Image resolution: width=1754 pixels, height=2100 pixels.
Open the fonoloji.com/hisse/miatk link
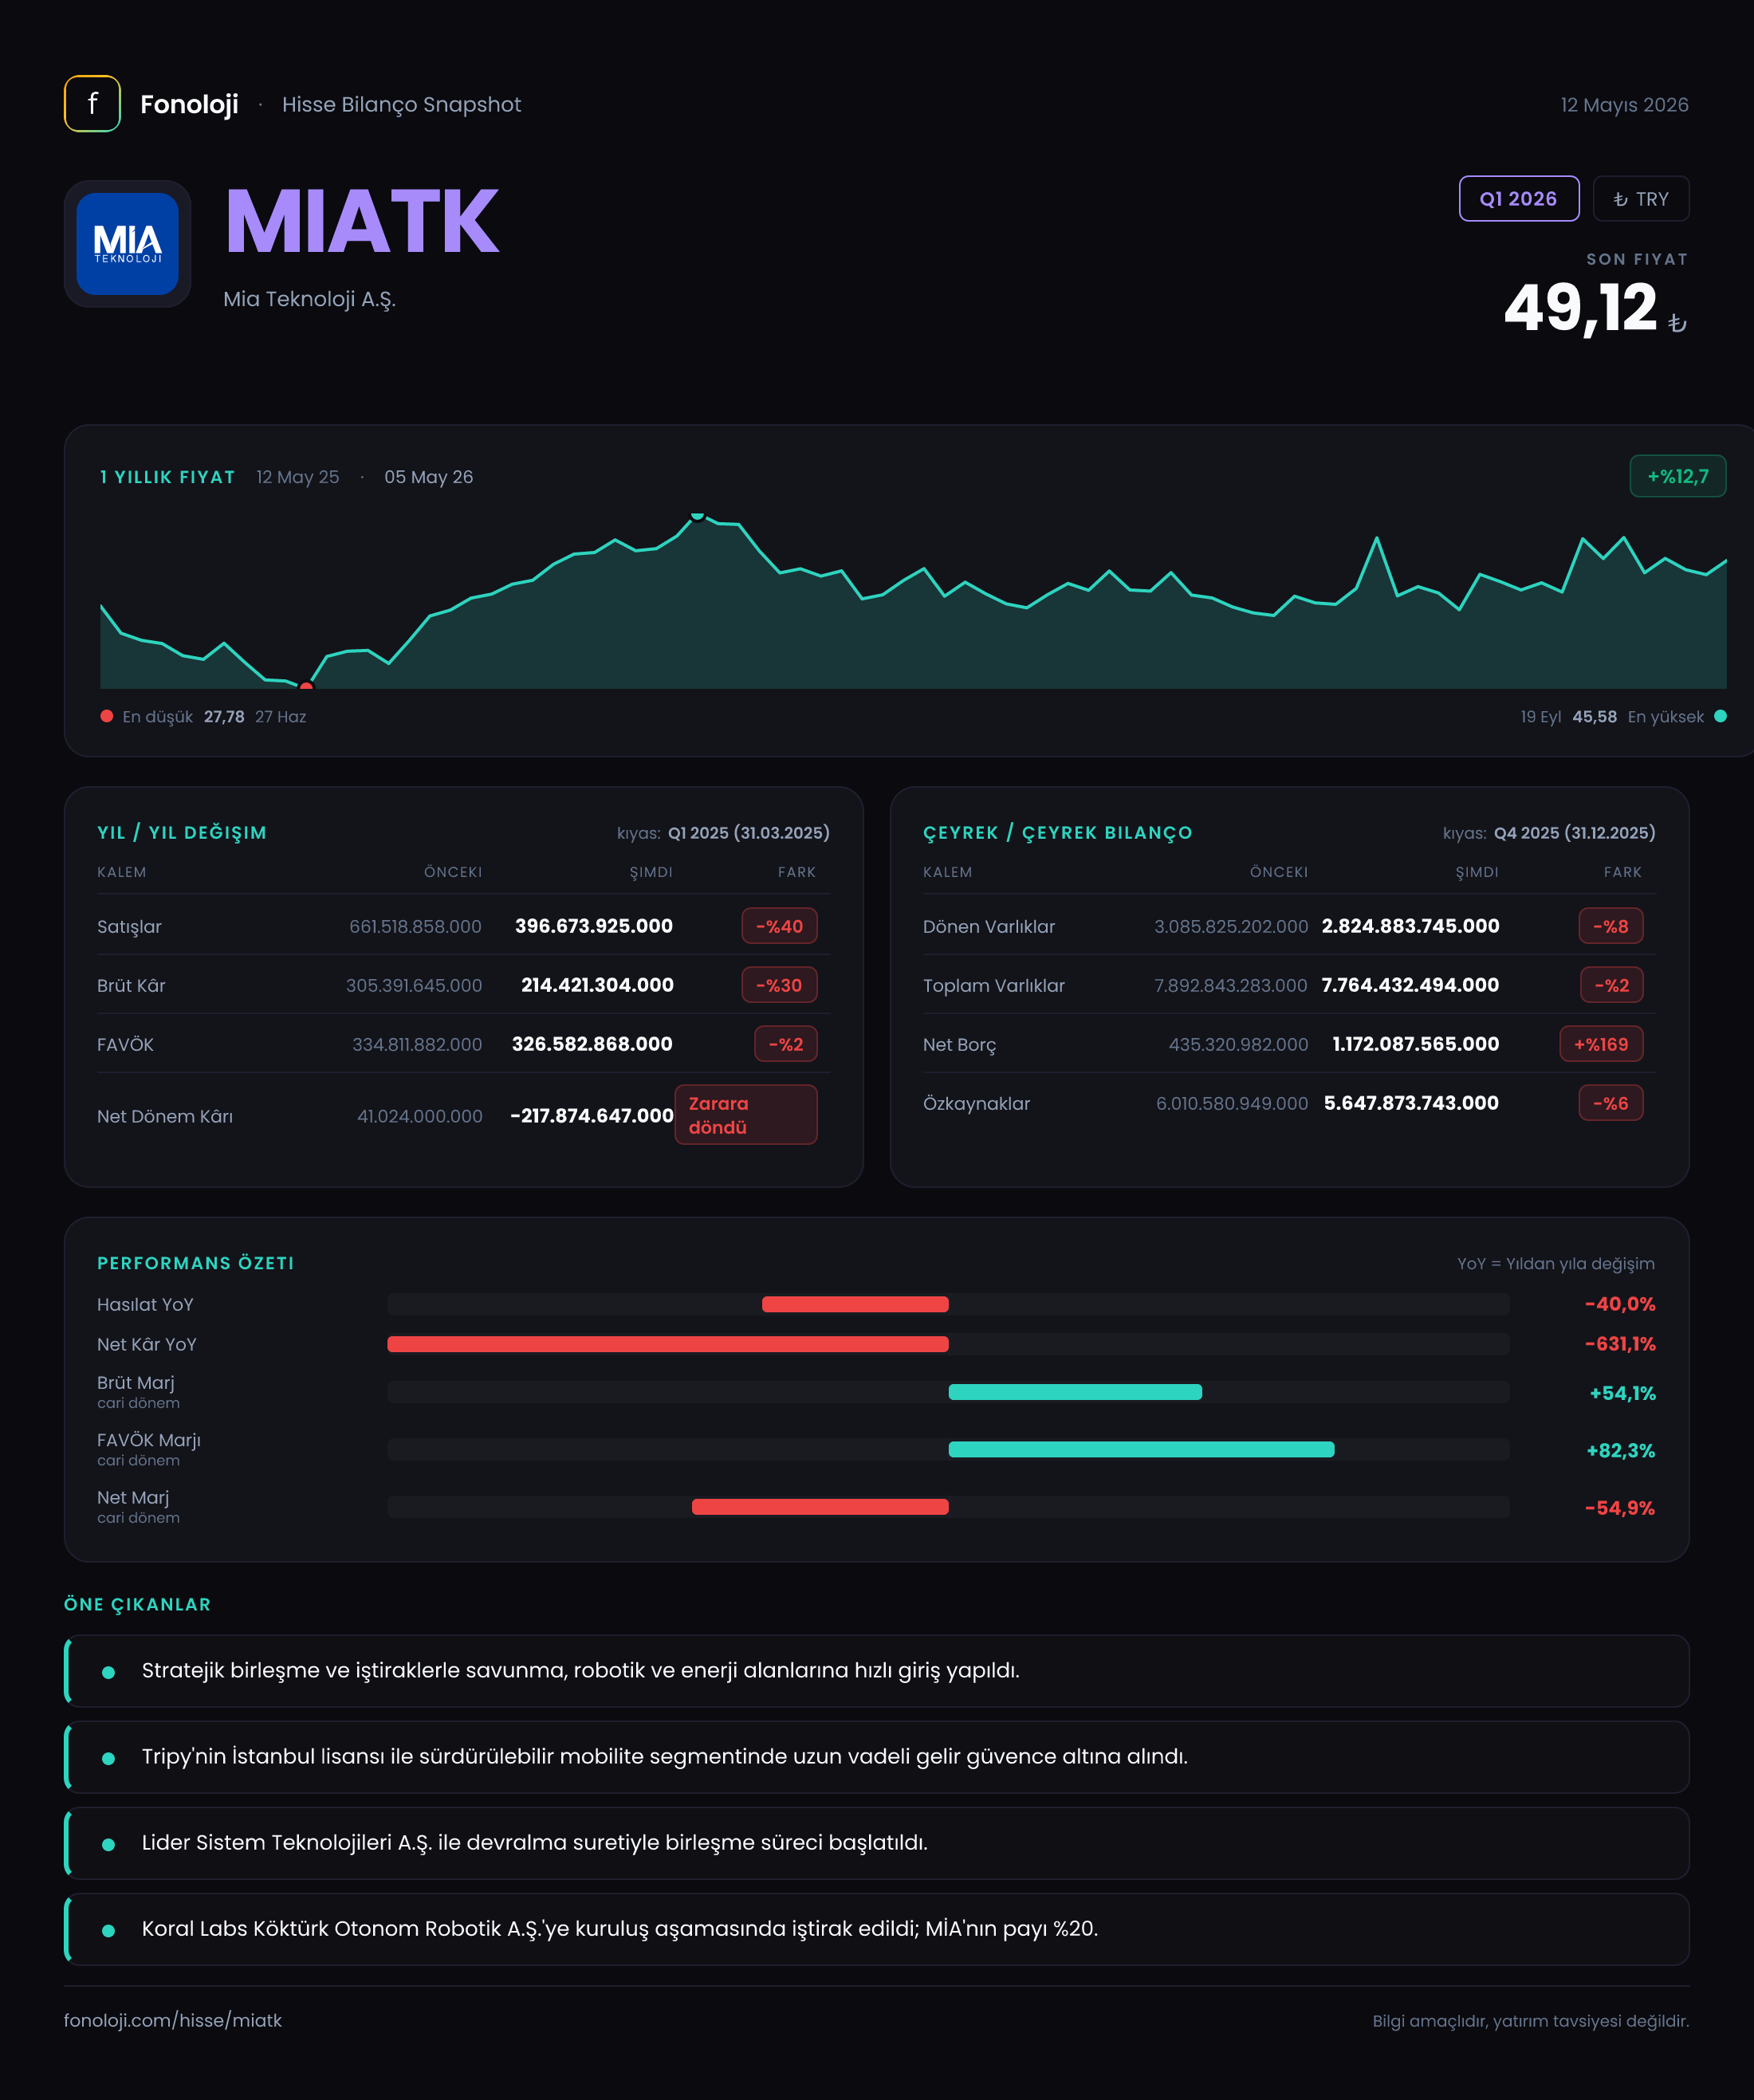pos(173,2020)
